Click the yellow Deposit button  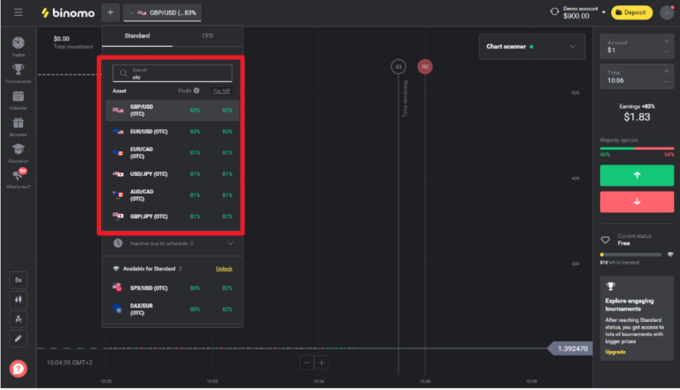(x=631, y=12)
